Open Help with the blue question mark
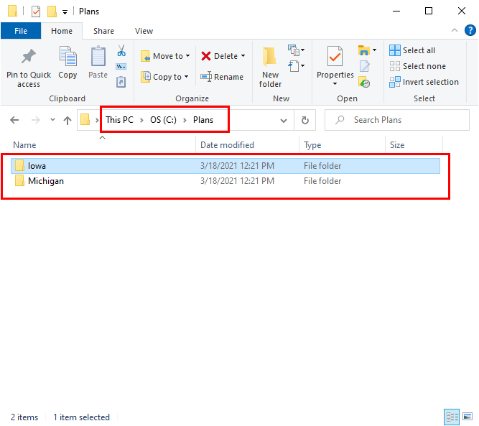 (470, 30)
